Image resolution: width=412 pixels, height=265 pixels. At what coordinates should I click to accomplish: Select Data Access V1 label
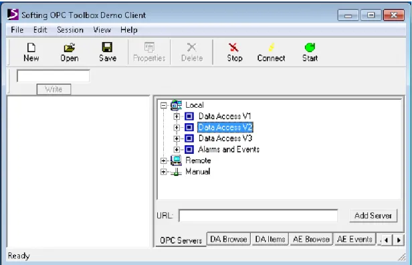pos(225,116)
